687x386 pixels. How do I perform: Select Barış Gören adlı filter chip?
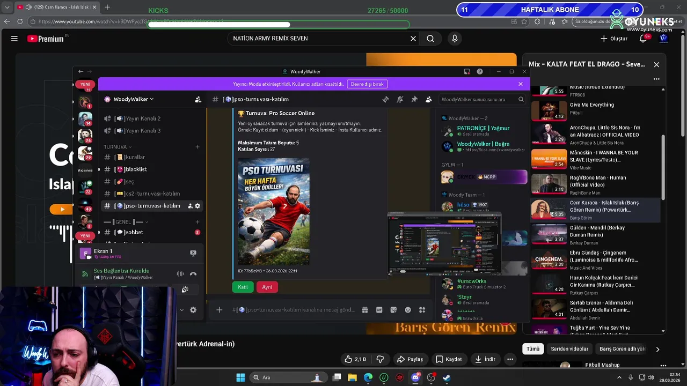click(x=622, y=349)
